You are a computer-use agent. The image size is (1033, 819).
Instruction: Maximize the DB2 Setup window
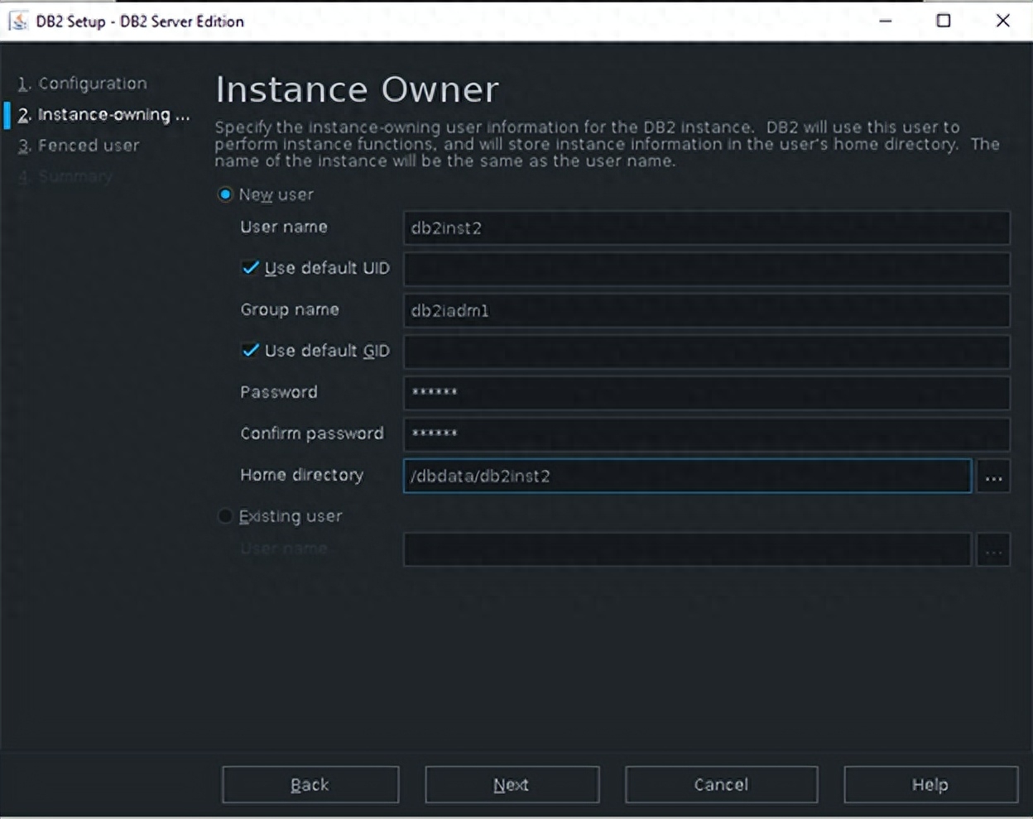[x=943, y=21]
